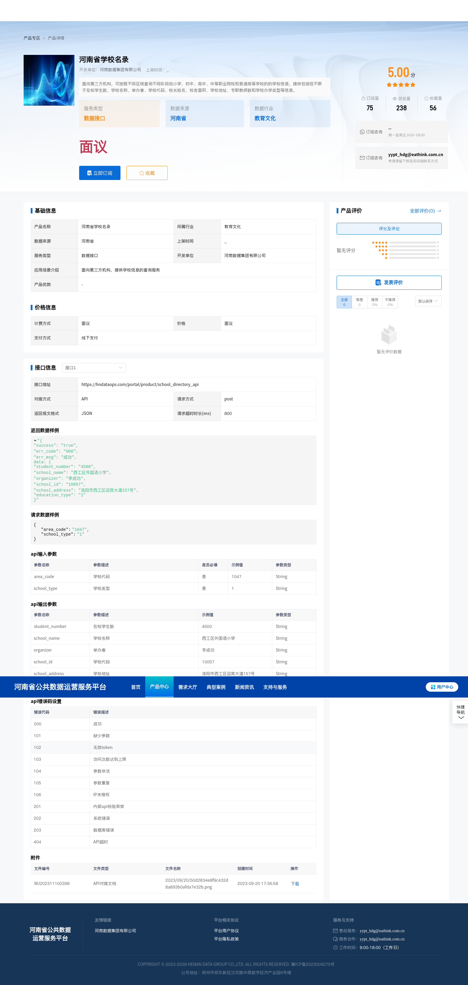Viewport: 468px width, 985px height.
Task: Open 新闻资讯 in the navigation bar
Action: pos(244,687)
